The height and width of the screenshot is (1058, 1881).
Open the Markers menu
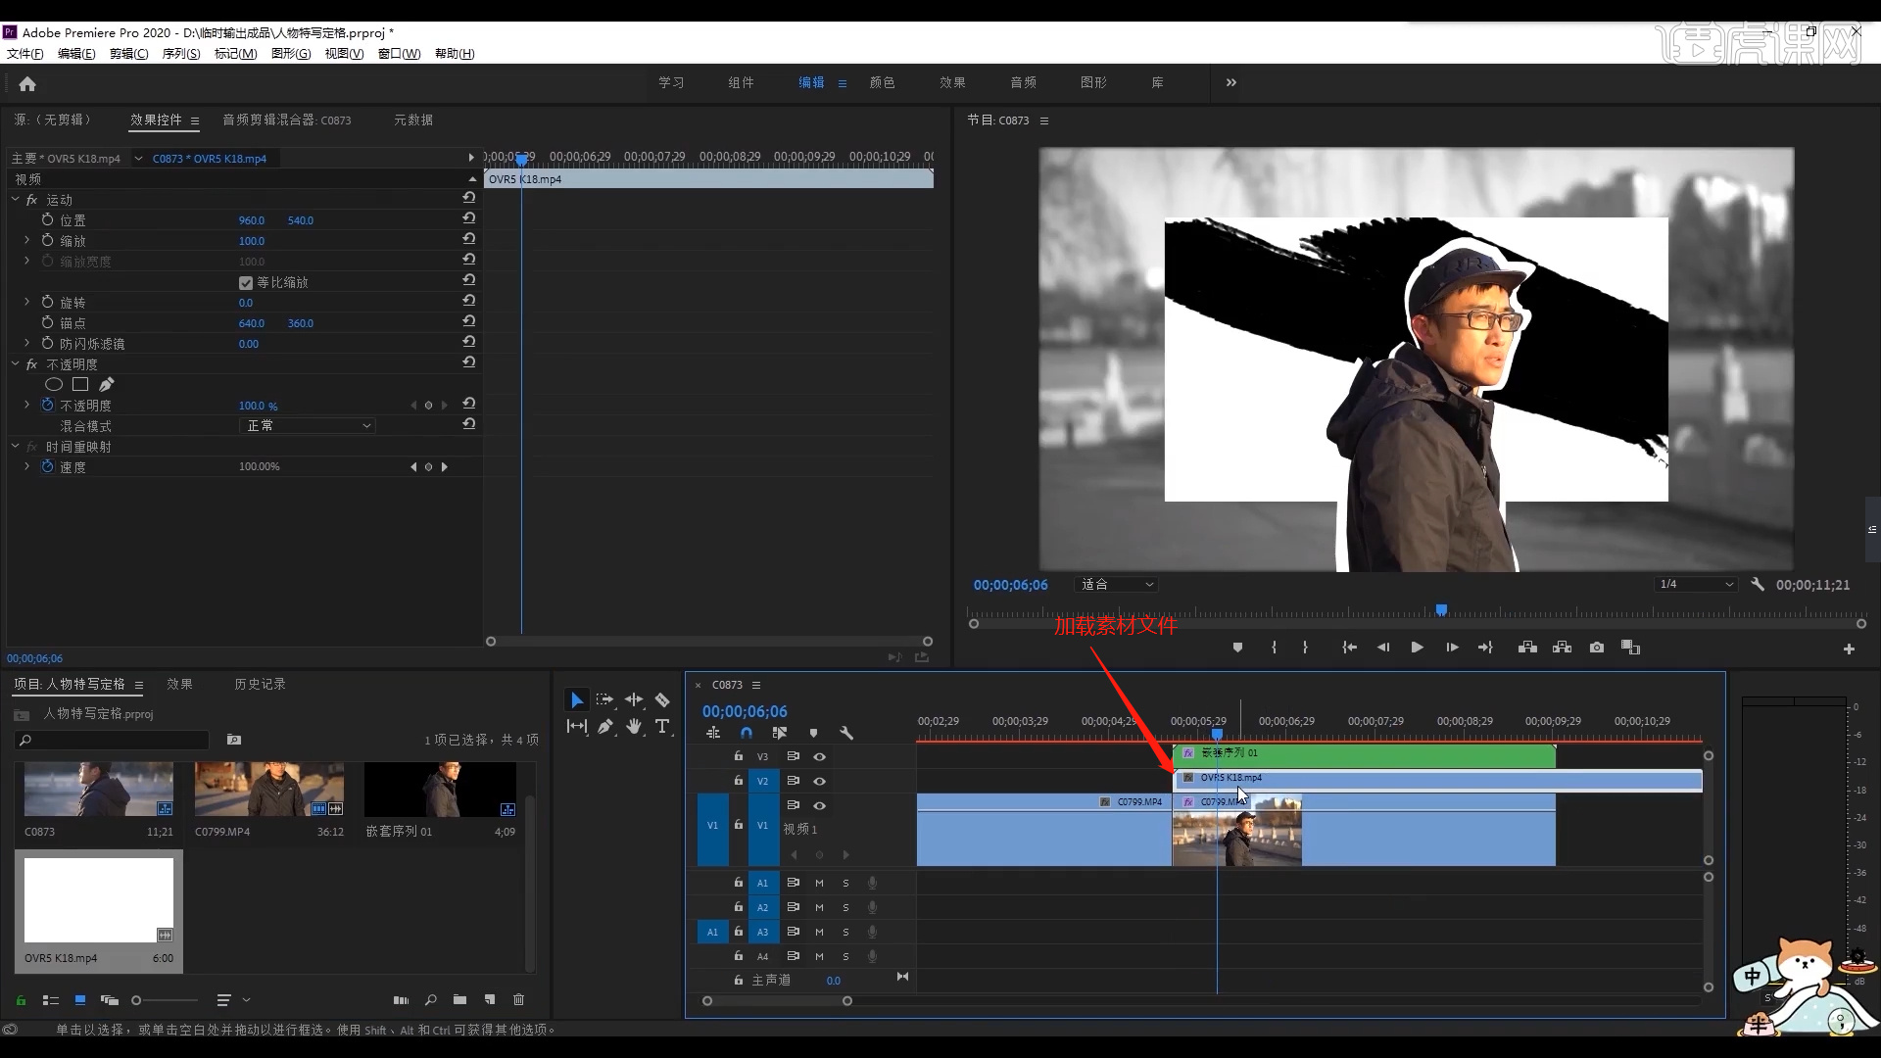point(235,54)
